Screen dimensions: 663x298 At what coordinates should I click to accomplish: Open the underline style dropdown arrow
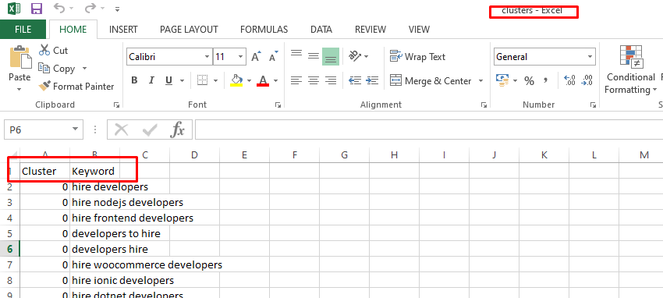click(x=182, y=80)
